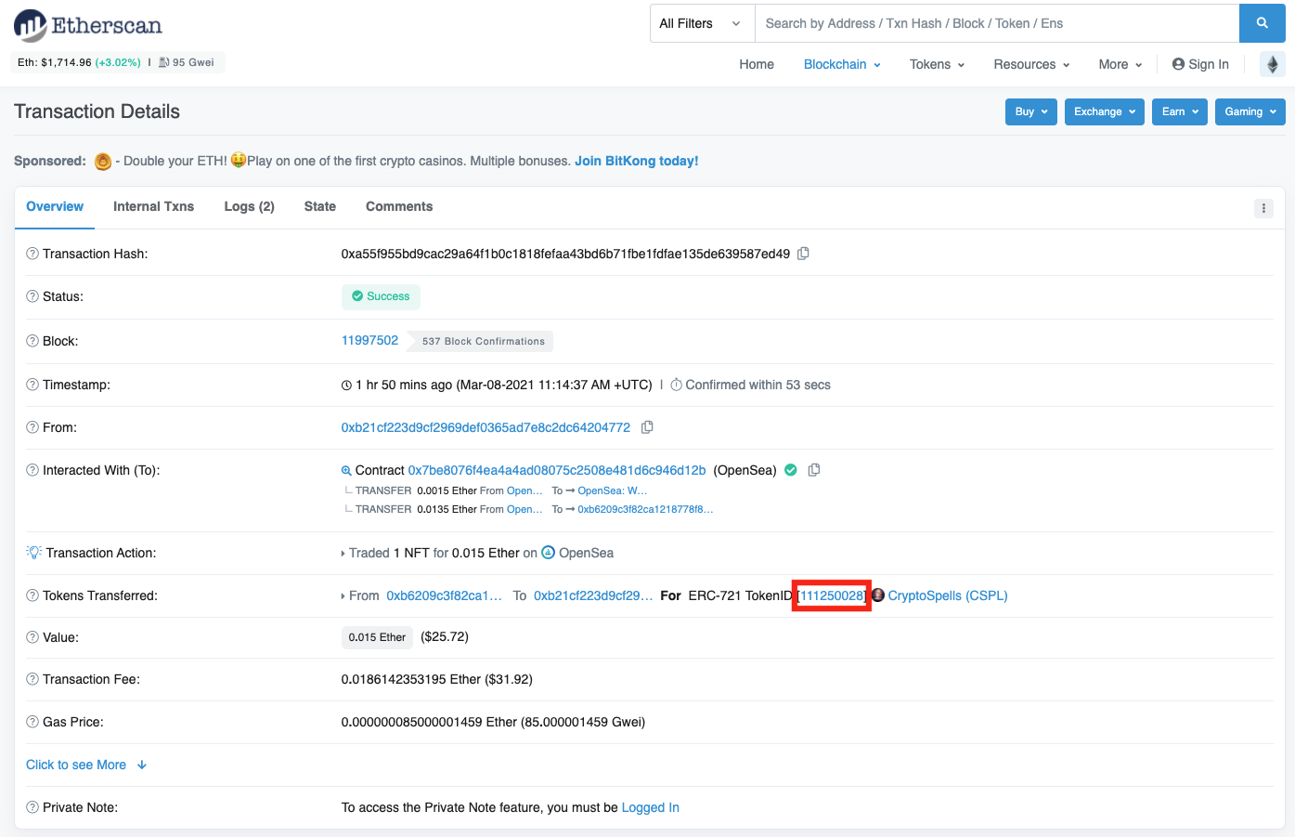Click Join BitKong today! link
Image resolution: width=1295 pixels, height=837 pixels.
[636, 161]
